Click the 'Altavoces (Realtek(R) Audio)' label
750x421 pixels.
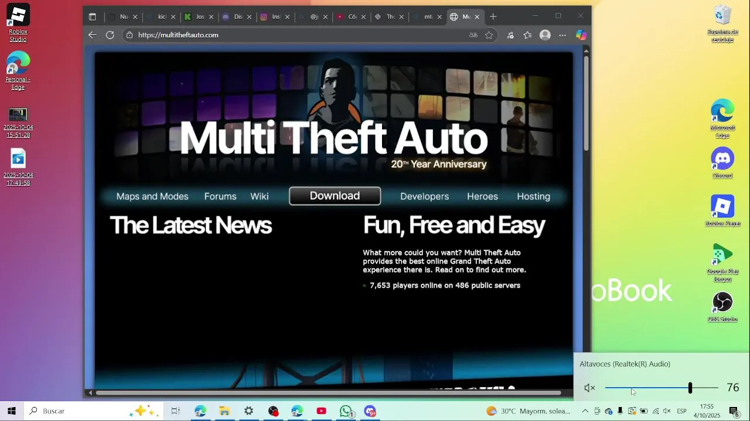coord(625,364)
